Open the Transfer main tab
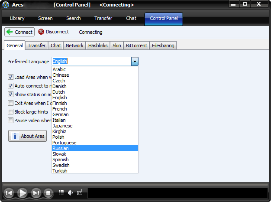This screenshot has width=271, height=202. pos(103,18)
